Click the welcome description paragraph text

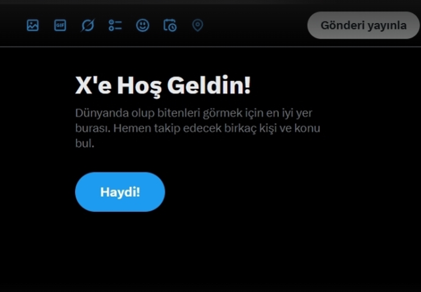point(197,128)
